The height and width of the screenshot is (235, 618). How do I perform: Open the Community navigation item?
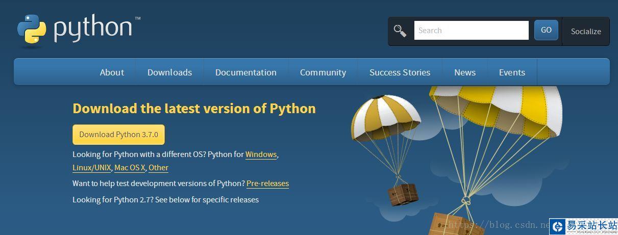[x=323, y=72]
